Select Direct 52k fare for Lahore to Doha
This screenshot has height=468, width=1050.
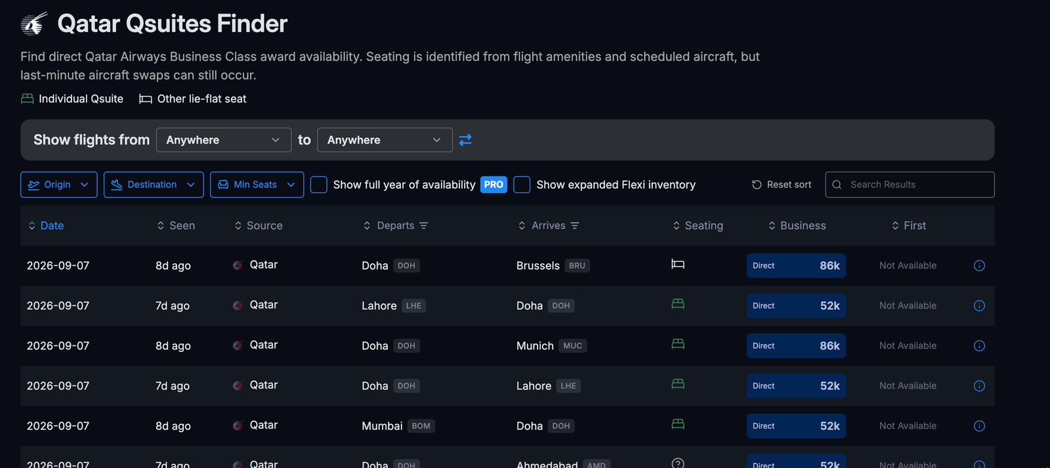(796, 306)
